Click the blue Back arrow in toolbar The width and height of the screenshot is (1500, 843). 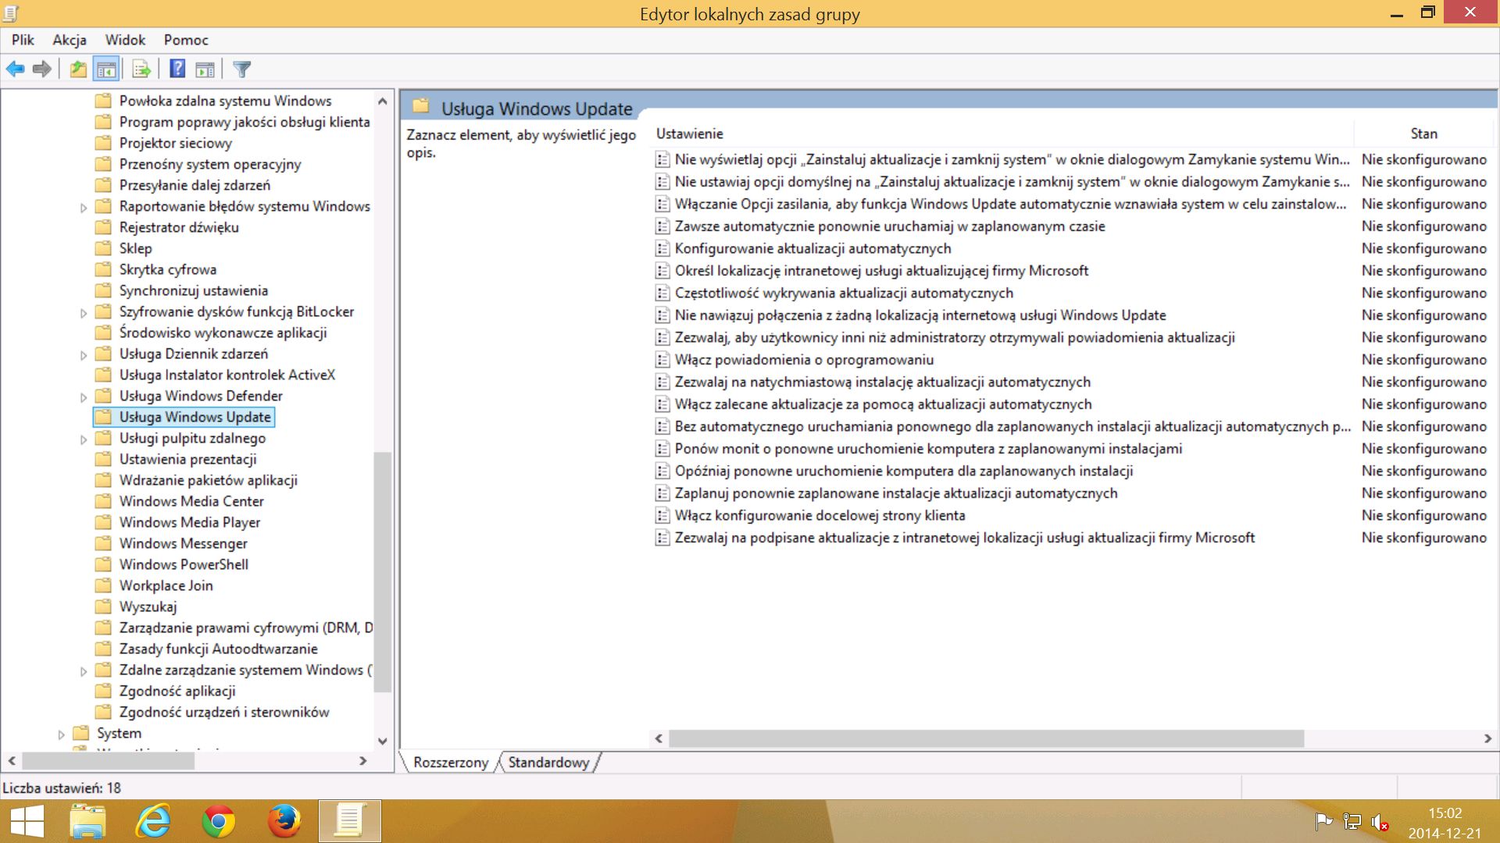click(x=15, y=69)
